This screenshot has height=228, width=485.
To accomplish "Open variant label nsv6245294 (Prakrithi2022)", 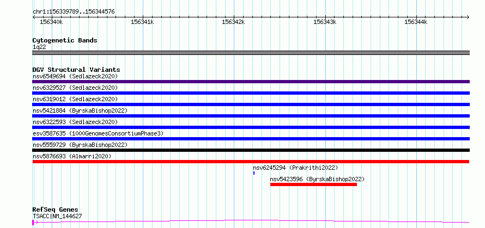I will coord(295,168).
